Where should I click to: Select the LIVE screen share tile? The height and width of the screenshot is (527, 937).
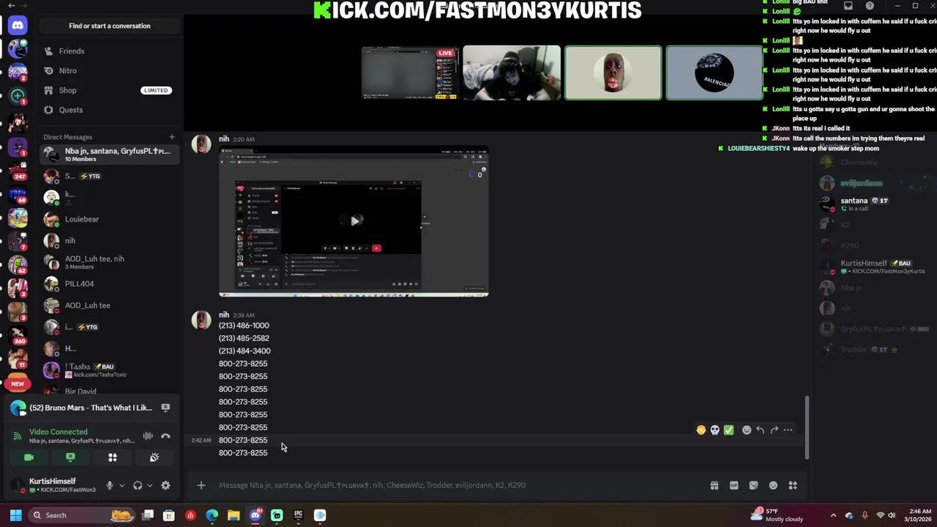coord(410,72)
